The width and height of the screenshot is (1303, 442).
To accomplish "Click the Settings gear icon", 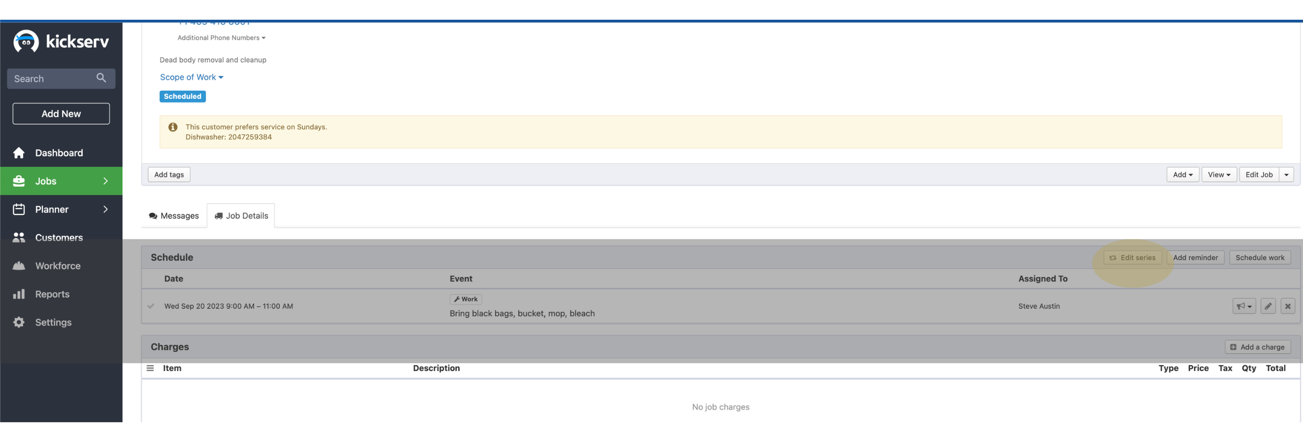I will pyautogui.click(x=19, y=322).
